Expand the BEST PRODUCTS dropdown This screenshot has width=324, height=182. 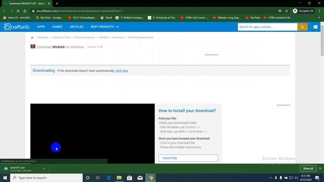coord(105,27)
